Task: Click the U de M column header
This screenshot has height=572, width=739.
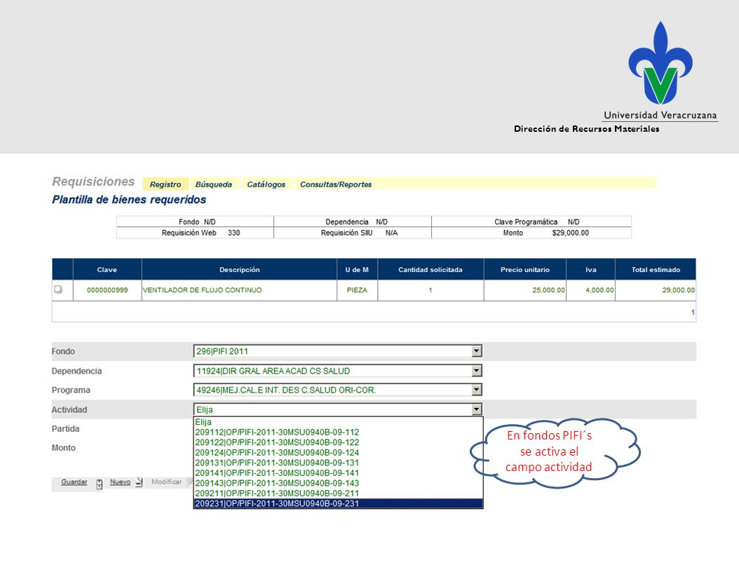Action: coord(357,269)
